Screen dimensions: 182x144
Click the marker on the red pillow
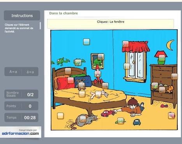pyautogui.click(x=71, y=80)
